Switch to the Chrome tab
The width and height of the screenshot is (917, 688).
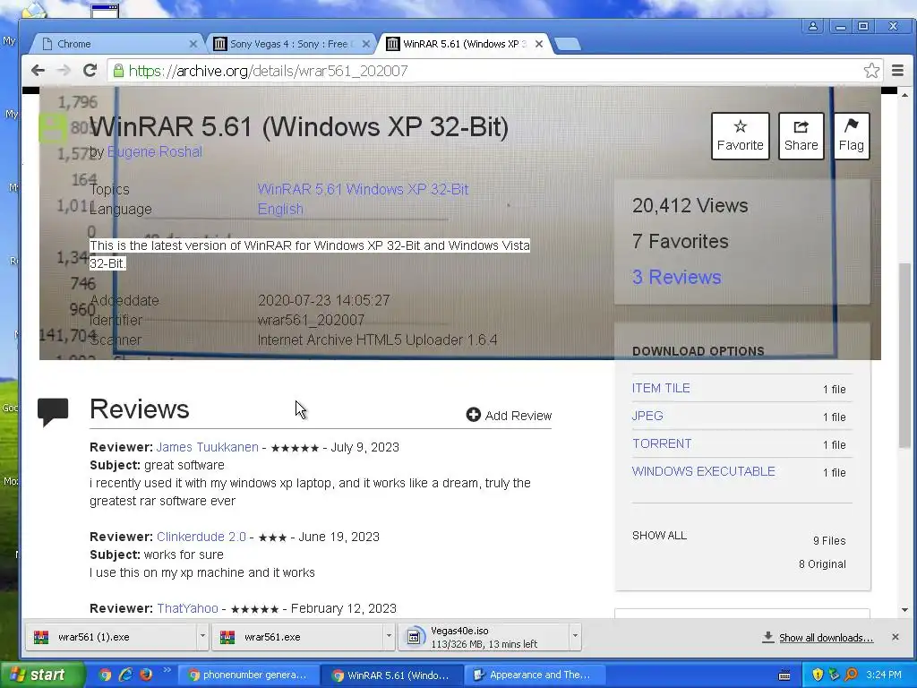pos(118,44)
